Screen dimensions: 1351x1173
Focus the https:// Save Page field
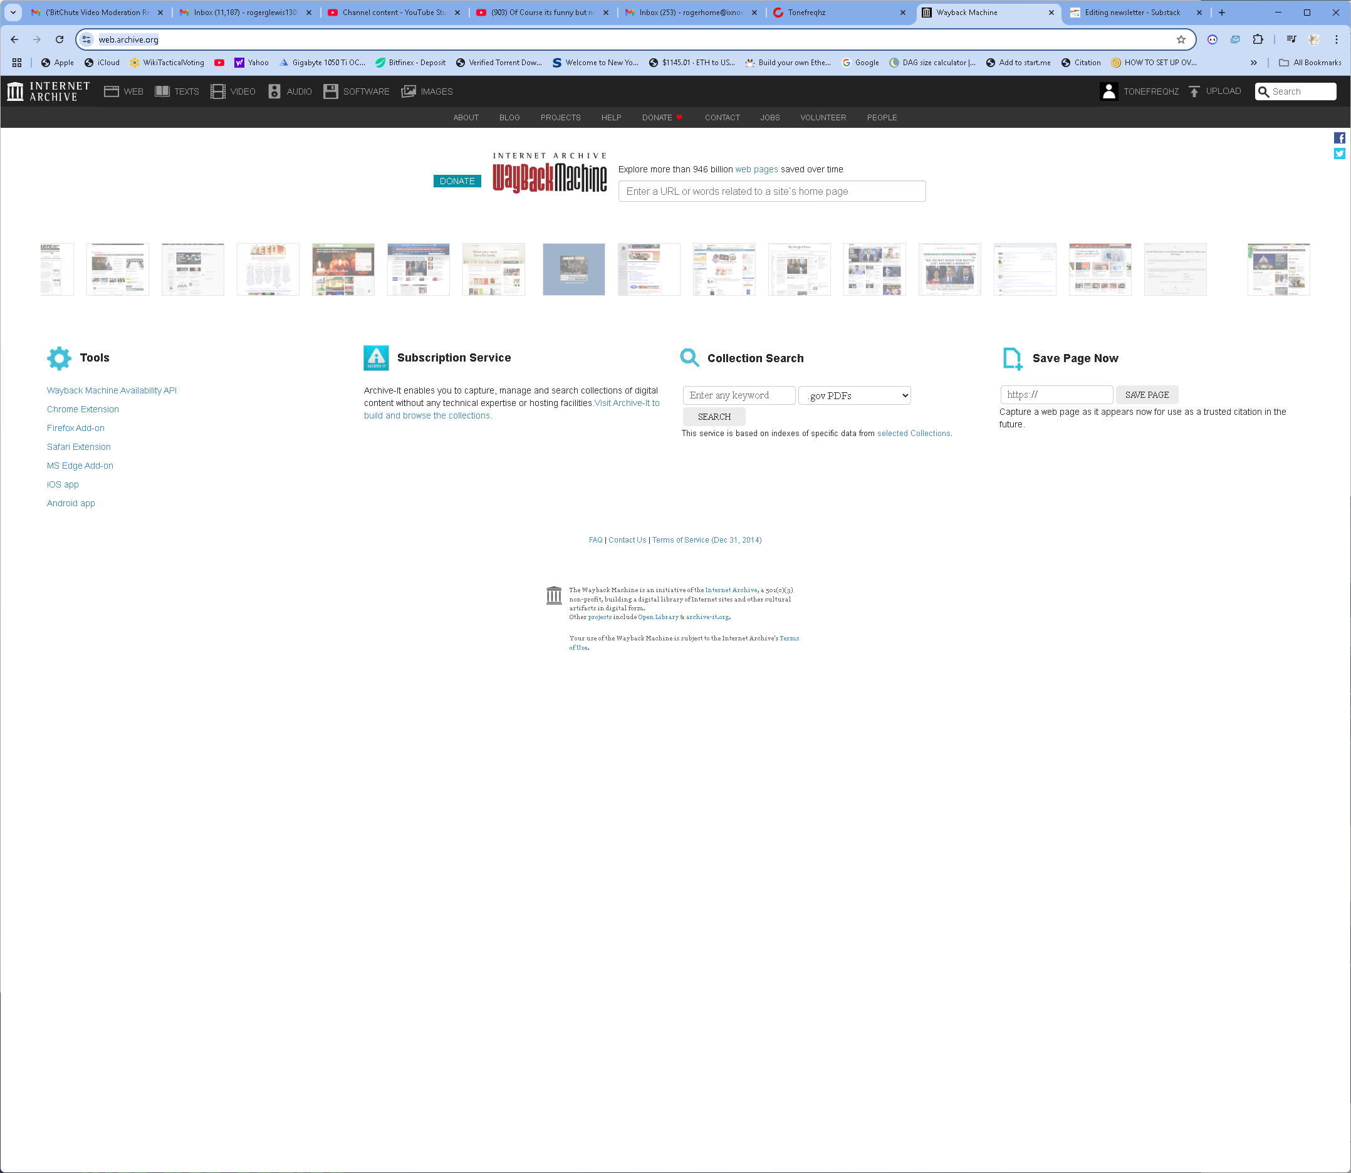[x=1056, y=395]
